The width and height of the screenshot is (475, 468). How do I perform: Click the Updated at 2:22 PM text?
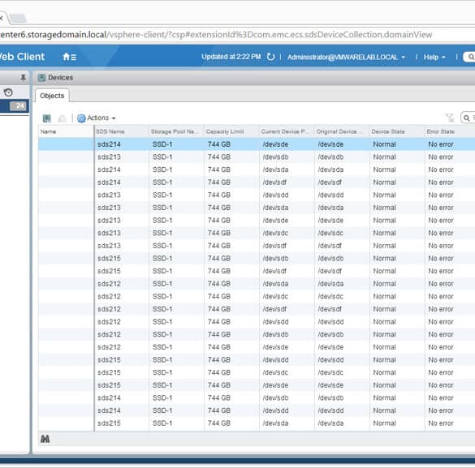click(x=231, y=57)
